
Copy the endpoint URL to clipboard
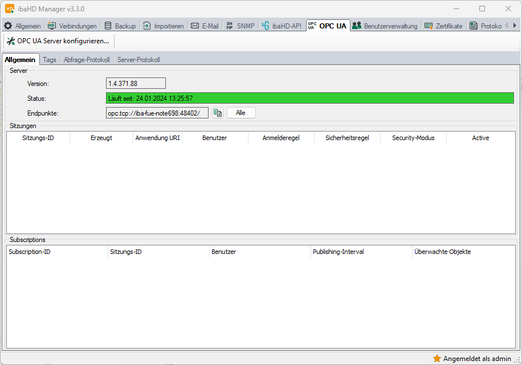coord(218,113)
